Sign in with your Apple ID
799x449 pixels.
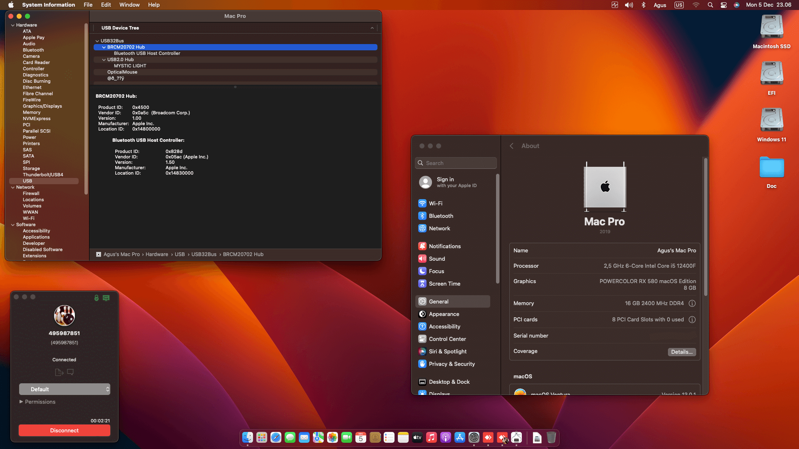coord(456,182)
